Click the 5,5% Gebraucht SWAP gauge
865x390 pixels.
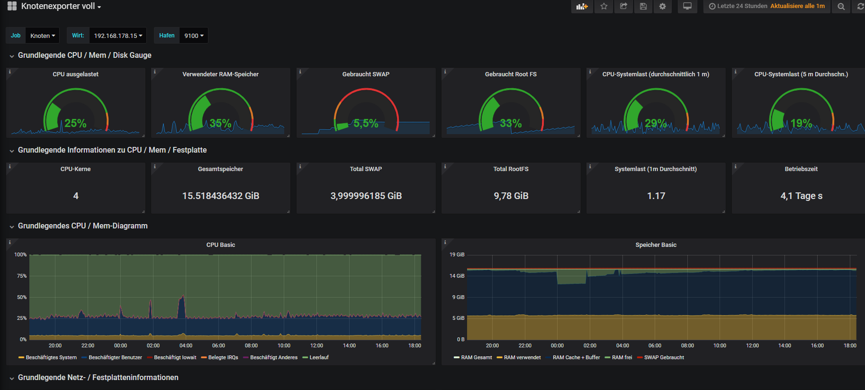[366, 110]
